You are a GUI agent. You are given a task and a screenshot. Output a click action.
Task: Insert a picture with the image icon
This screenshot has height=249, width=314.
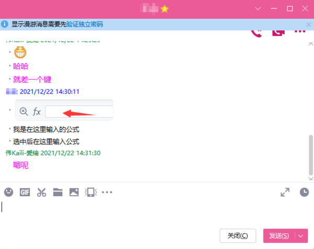tap(74, 193)
